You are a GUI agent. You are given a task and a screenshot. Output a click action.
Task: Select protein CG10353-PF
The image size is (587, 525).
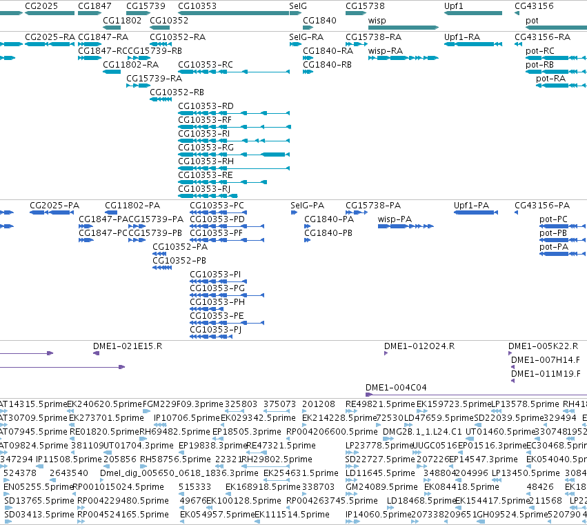point(227,240)
